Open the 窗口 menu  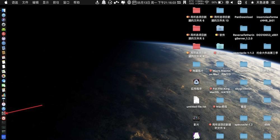point(66,3)
